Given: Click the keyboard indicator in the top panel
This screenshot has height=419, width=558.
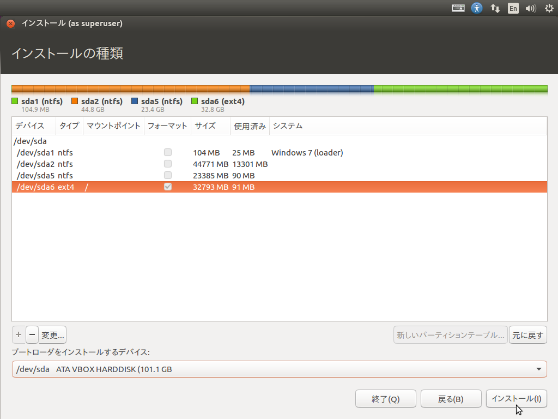Looking at the screenshot, I should [x=458, y=8].
